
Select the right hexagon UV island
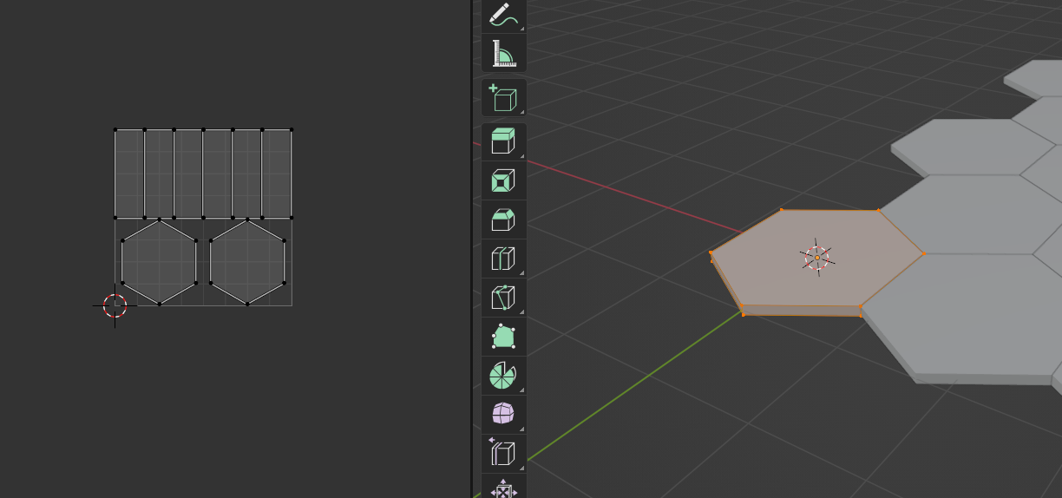[x=247, y=262]
